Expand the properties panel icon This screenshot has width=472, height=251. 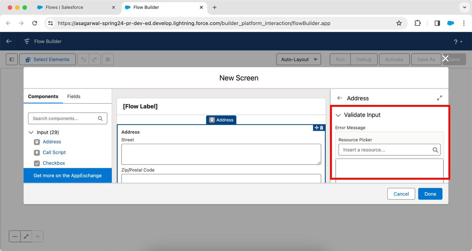[440, 98]
